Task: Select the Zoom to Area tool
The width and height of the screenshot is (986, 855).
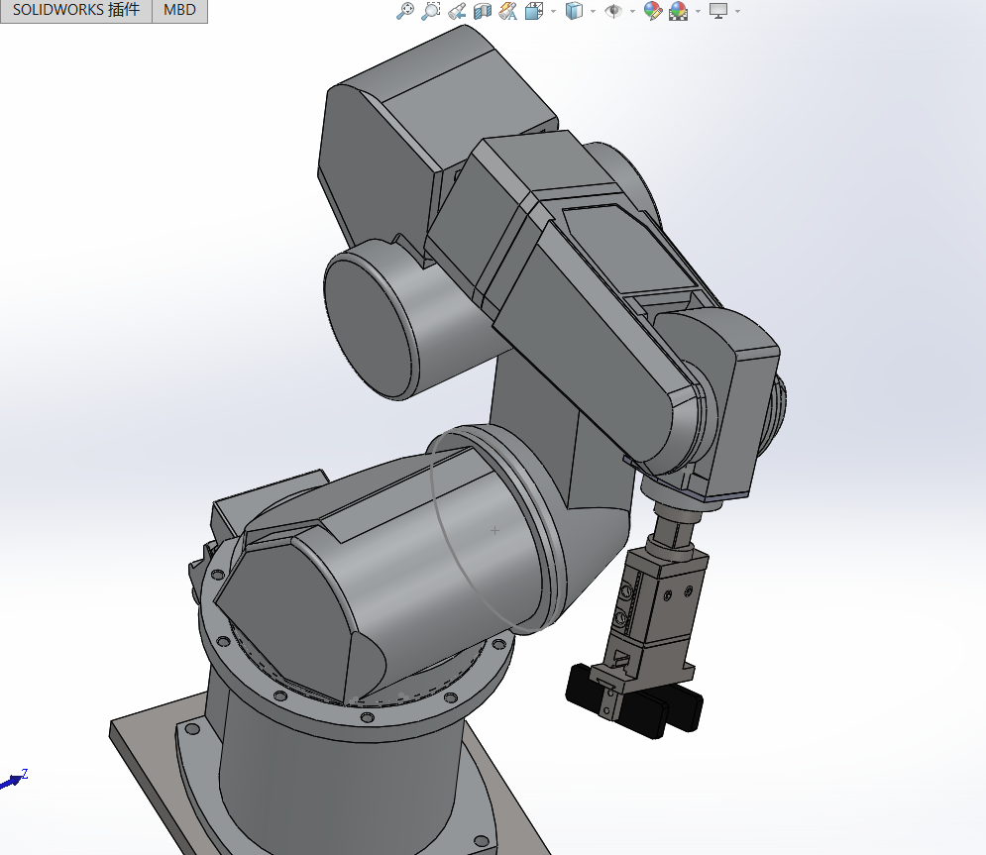Action: click(431, 11)
